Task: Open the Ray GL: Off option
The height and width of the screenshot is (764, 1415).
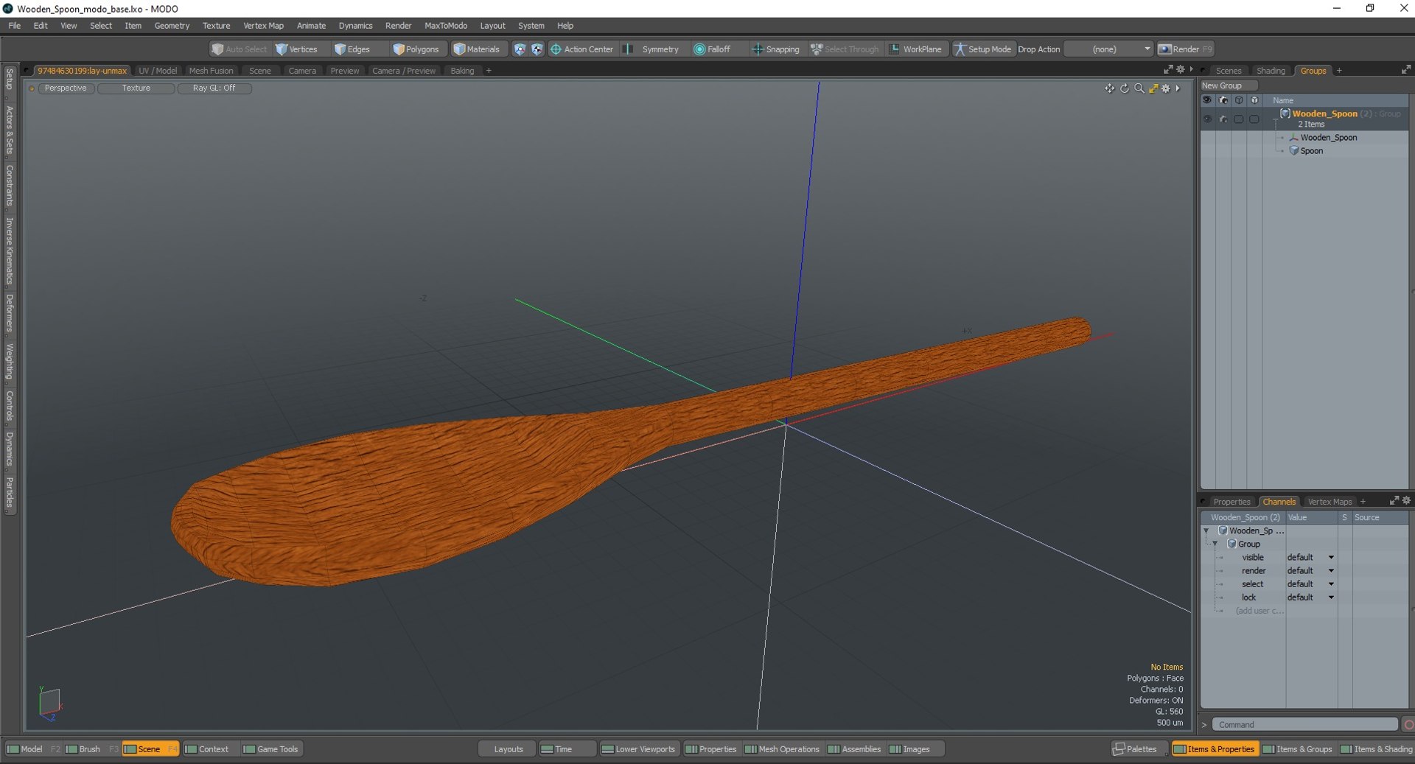Action: (214, 88)
